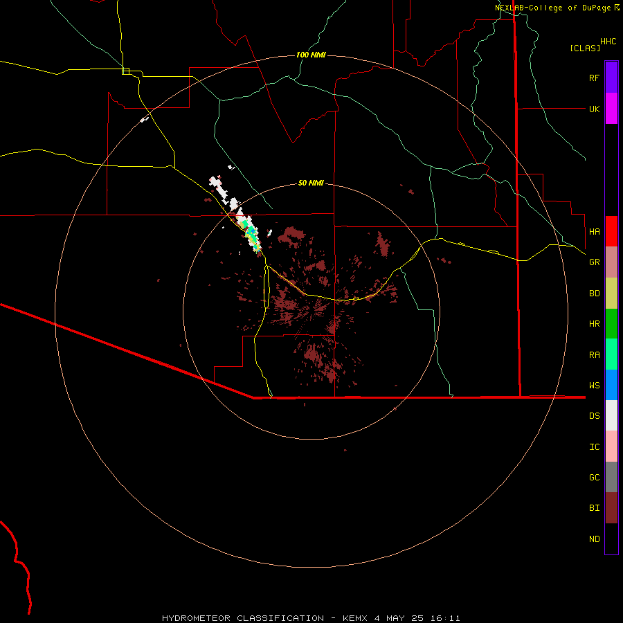The width and height of the screenshot is (623, 623).
Task: Click the HR legend label
Action: click(x=594, y=324)
